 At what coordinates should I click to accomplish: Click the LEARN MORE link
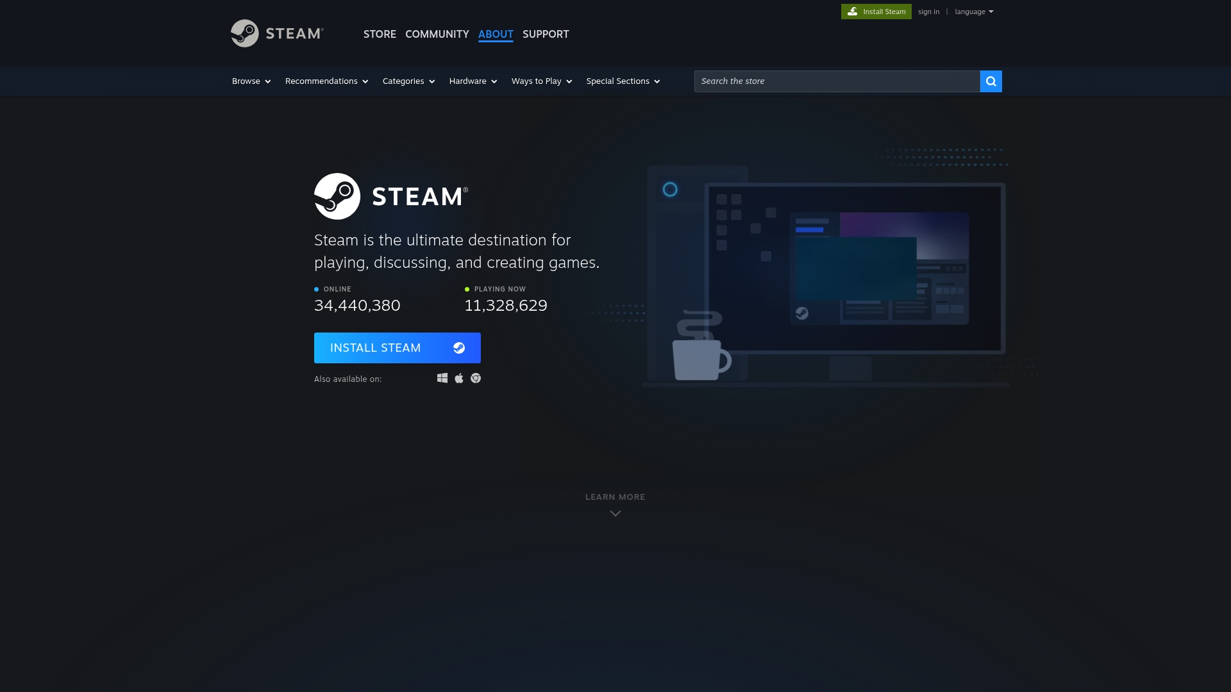point(615,497)
